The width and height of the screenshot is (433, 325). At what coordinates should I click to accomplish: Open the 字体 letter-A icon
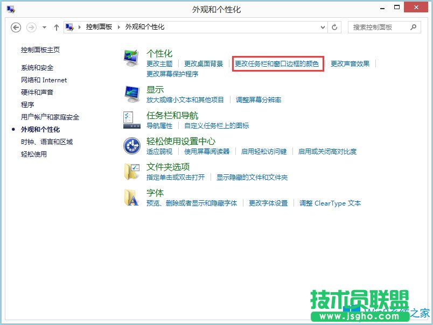(132, 197)
